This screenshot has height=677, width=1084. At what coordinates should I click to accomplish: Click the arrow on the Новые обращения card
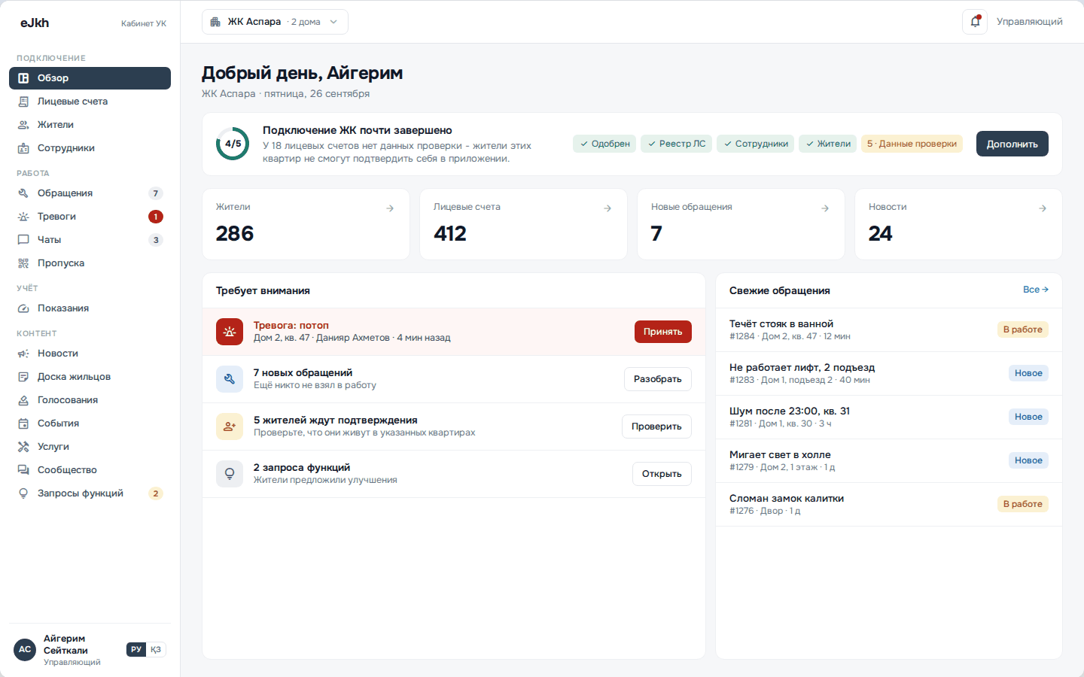coord(825,208)
